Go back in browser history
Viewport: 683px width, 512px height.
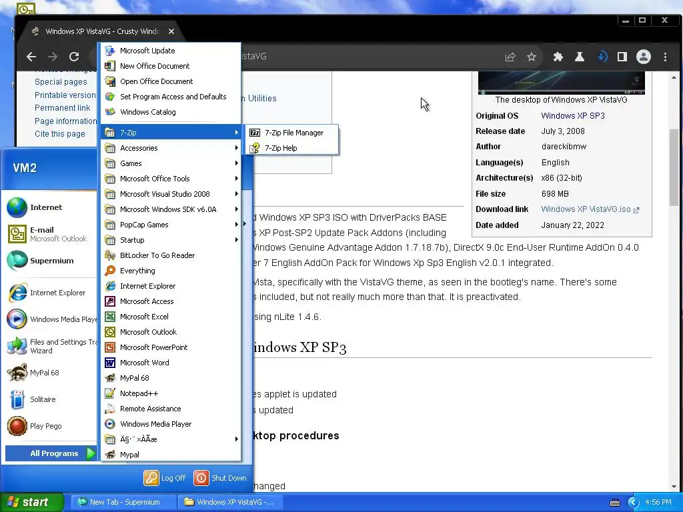pos(31,57)
